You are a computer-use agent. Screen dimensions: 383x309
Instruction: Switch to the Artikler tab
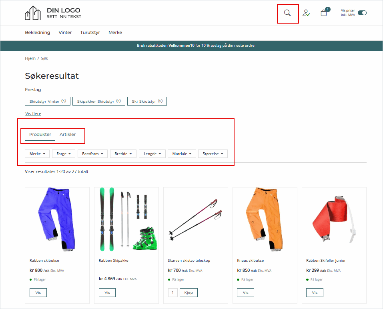(x=68, y=134)
